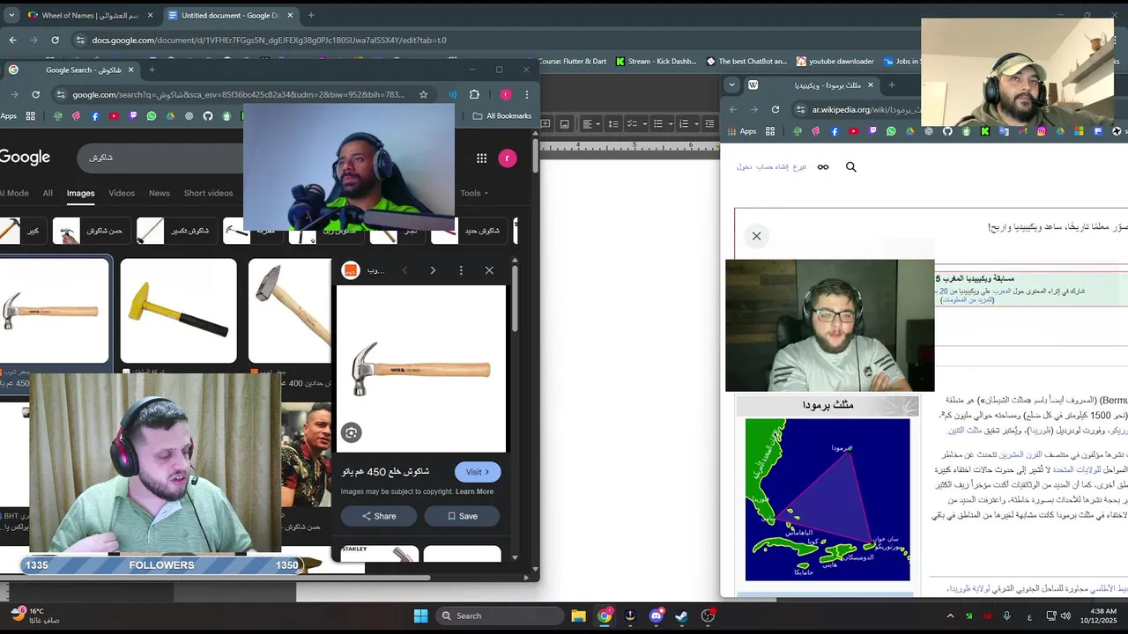
Task: Switch to Short videos tab in Google
Action: click(x=209, y=193)
